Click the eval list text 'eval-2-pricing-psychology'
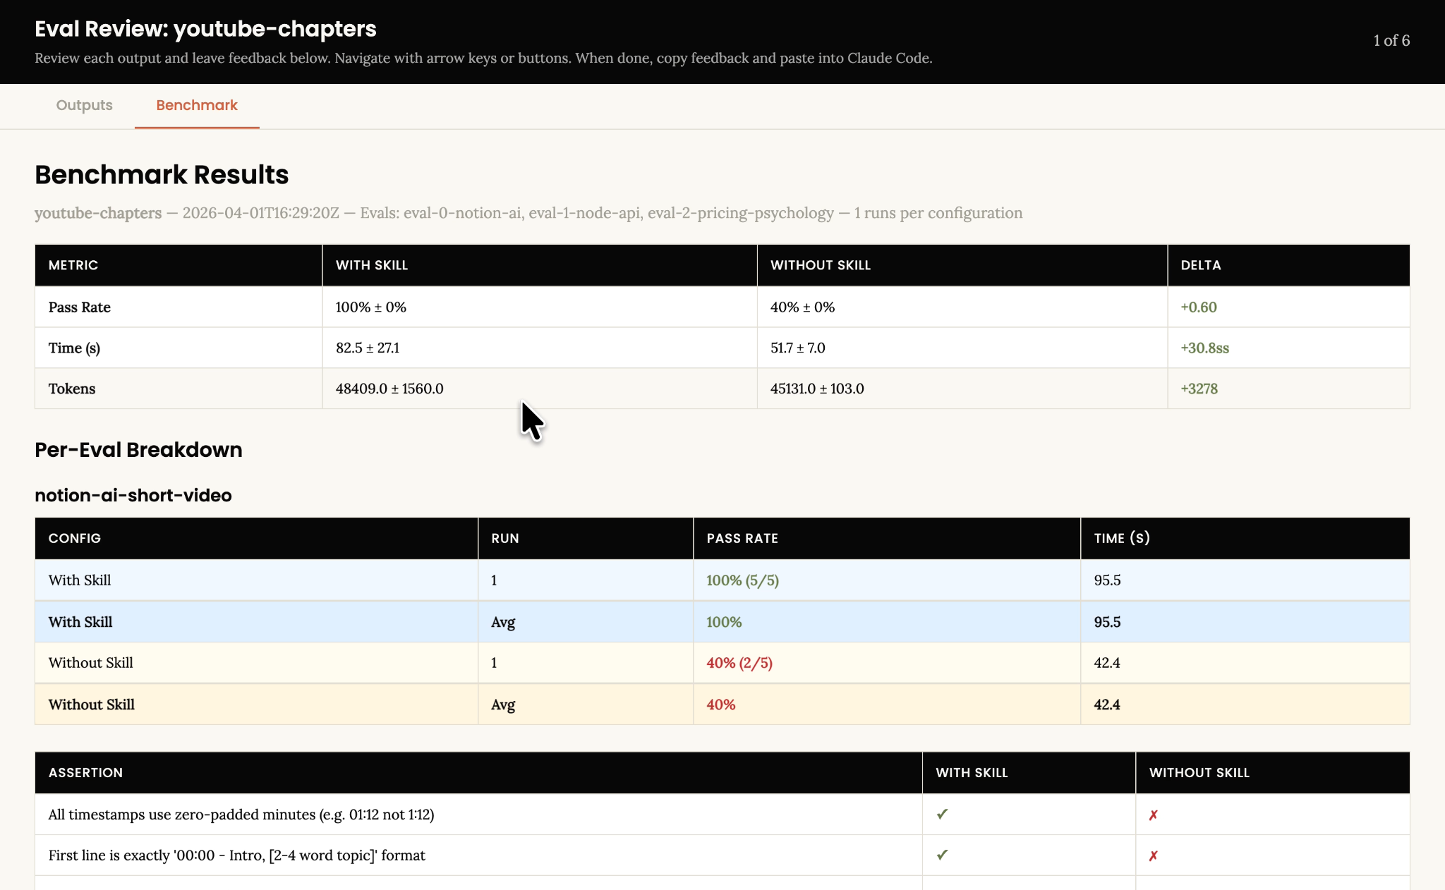Screen dimensions: 1445x890 (x=739, y=212)
